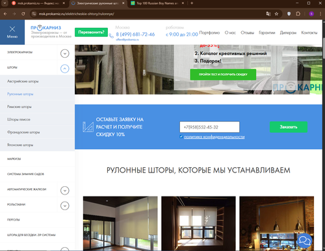View site information icon in address bar
Screen dimensions: 325x251
tap(34, 14)
